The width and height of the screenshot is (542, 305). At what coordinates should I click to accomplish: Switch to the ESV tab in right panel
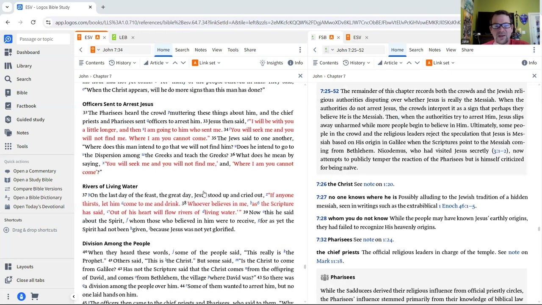357,37
